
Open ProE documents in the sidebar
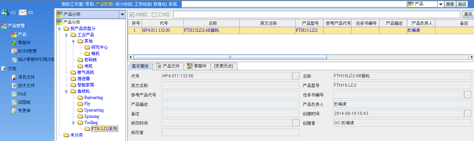pyautogui.click(x=22, y=94)
